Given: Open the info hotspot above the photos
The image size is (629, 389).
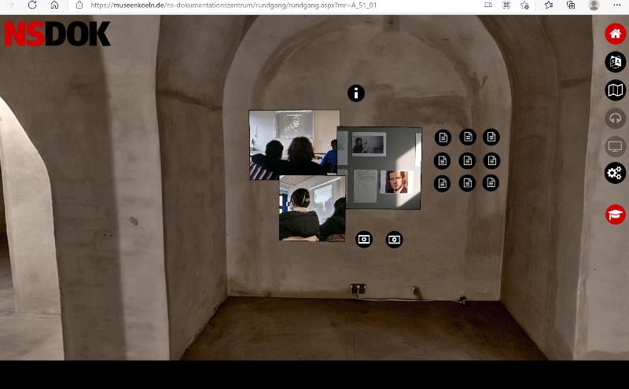Looking at the screenshot, I should (356, 94).
